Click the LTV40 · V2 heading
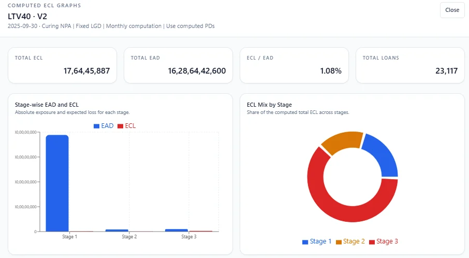Screen dimensions: 469x258 [27, 16]
